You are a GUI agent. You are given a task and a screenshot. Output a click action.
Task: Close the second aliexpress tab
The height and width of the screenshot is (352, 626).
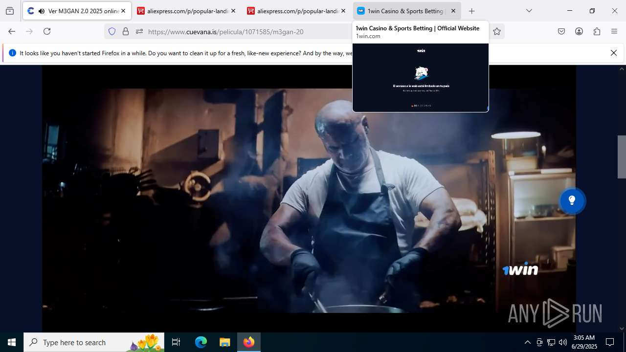343,11
